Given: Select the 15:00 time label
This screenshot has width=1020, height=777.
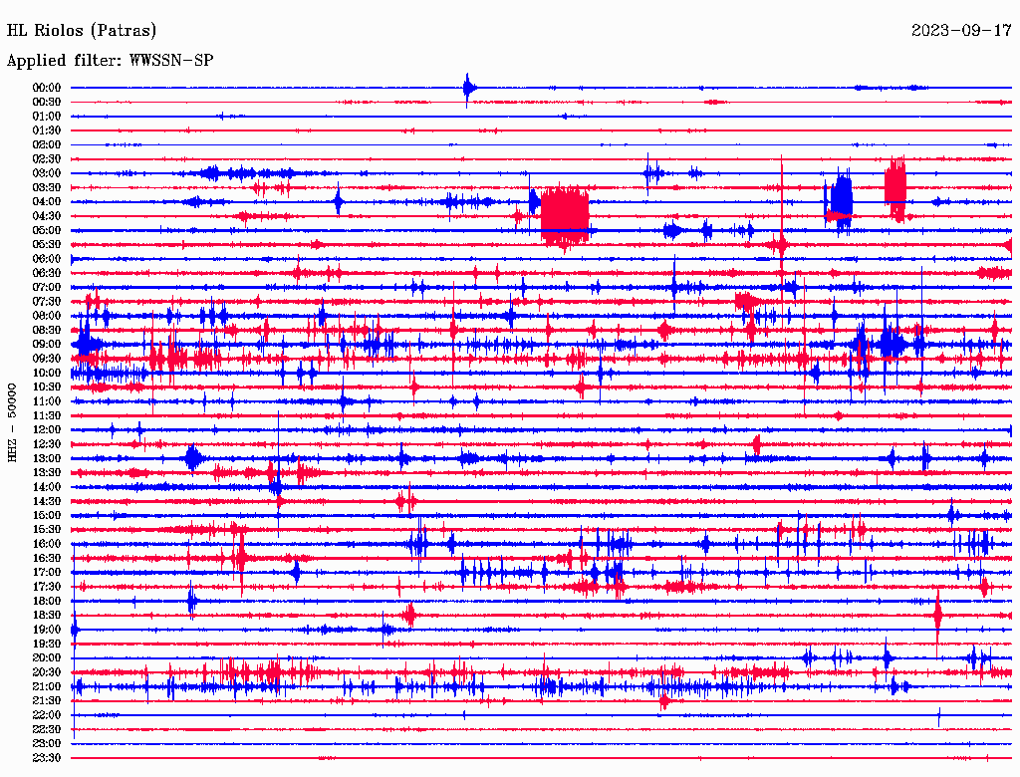Looking at the screenshot, I should point(47,515).
